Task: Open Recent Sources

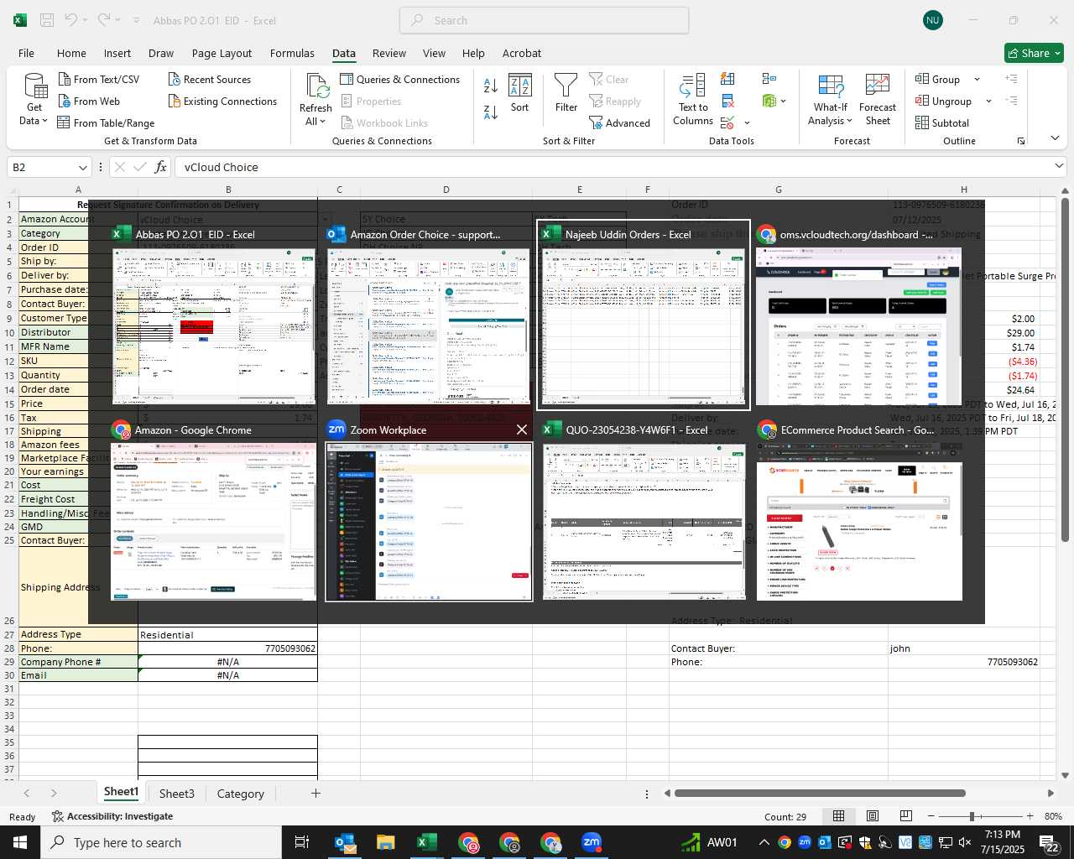Action: pos(209,79)
